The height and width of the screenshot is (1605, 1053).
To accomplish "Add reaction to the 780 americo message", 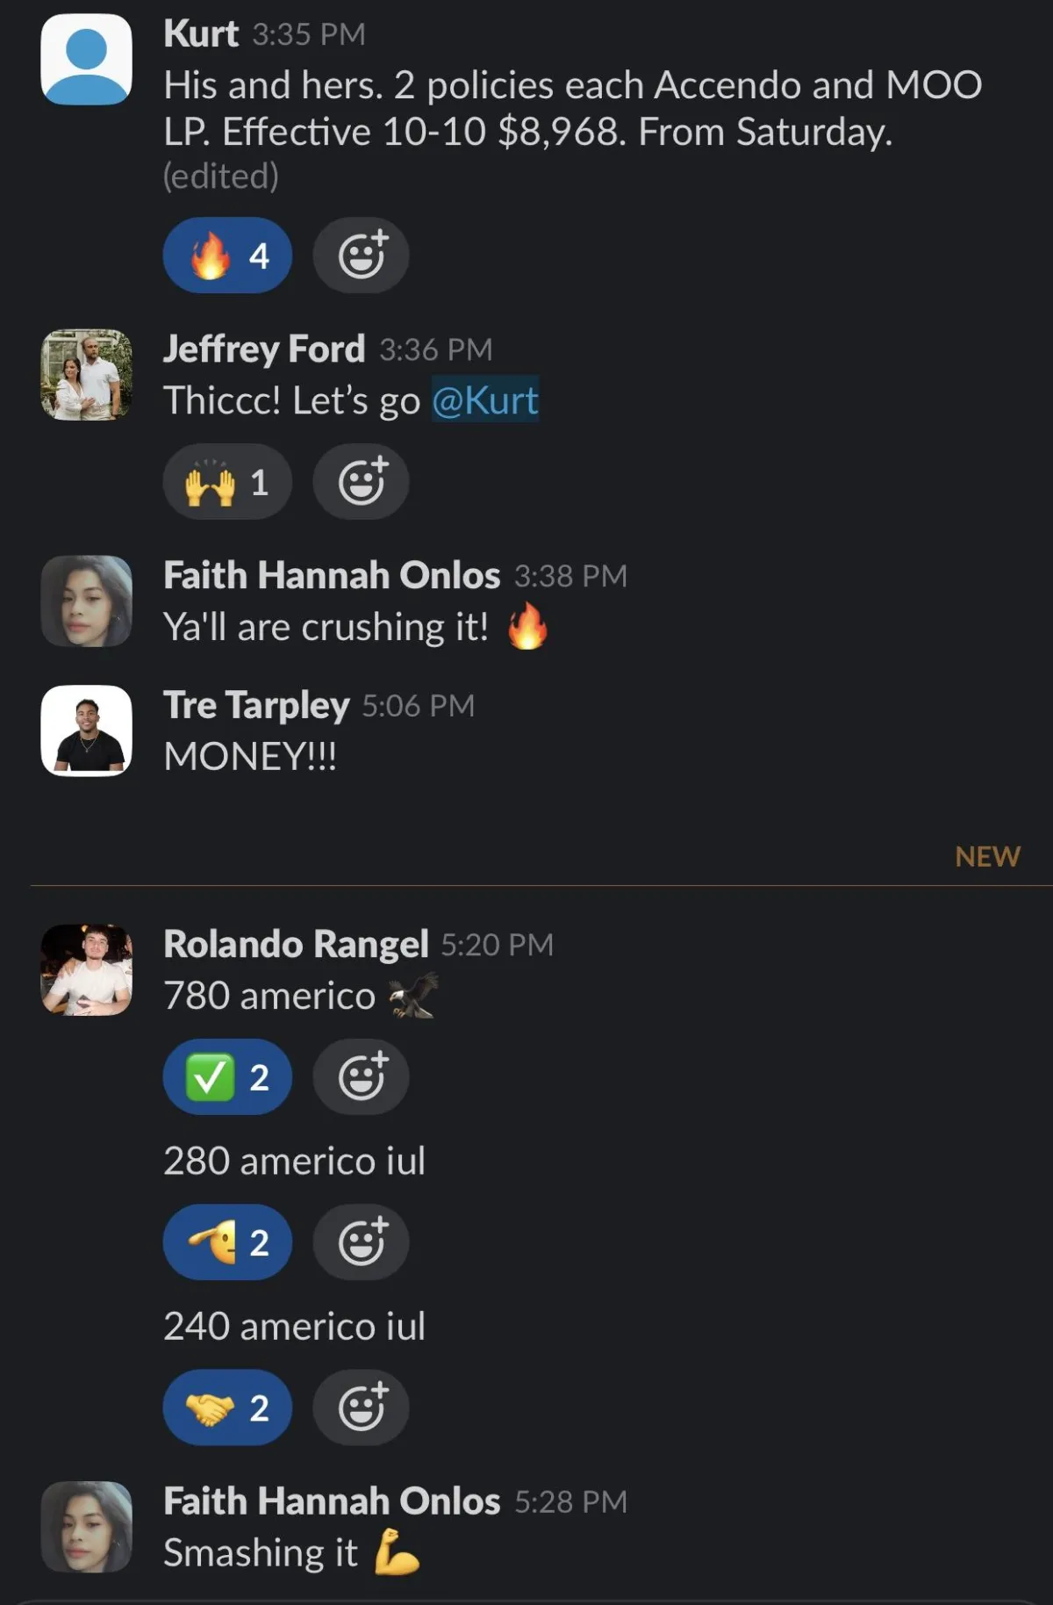I will (361, 1076).
